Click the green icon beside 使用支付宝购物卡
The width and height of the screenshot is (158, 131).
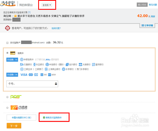[44, 118]
